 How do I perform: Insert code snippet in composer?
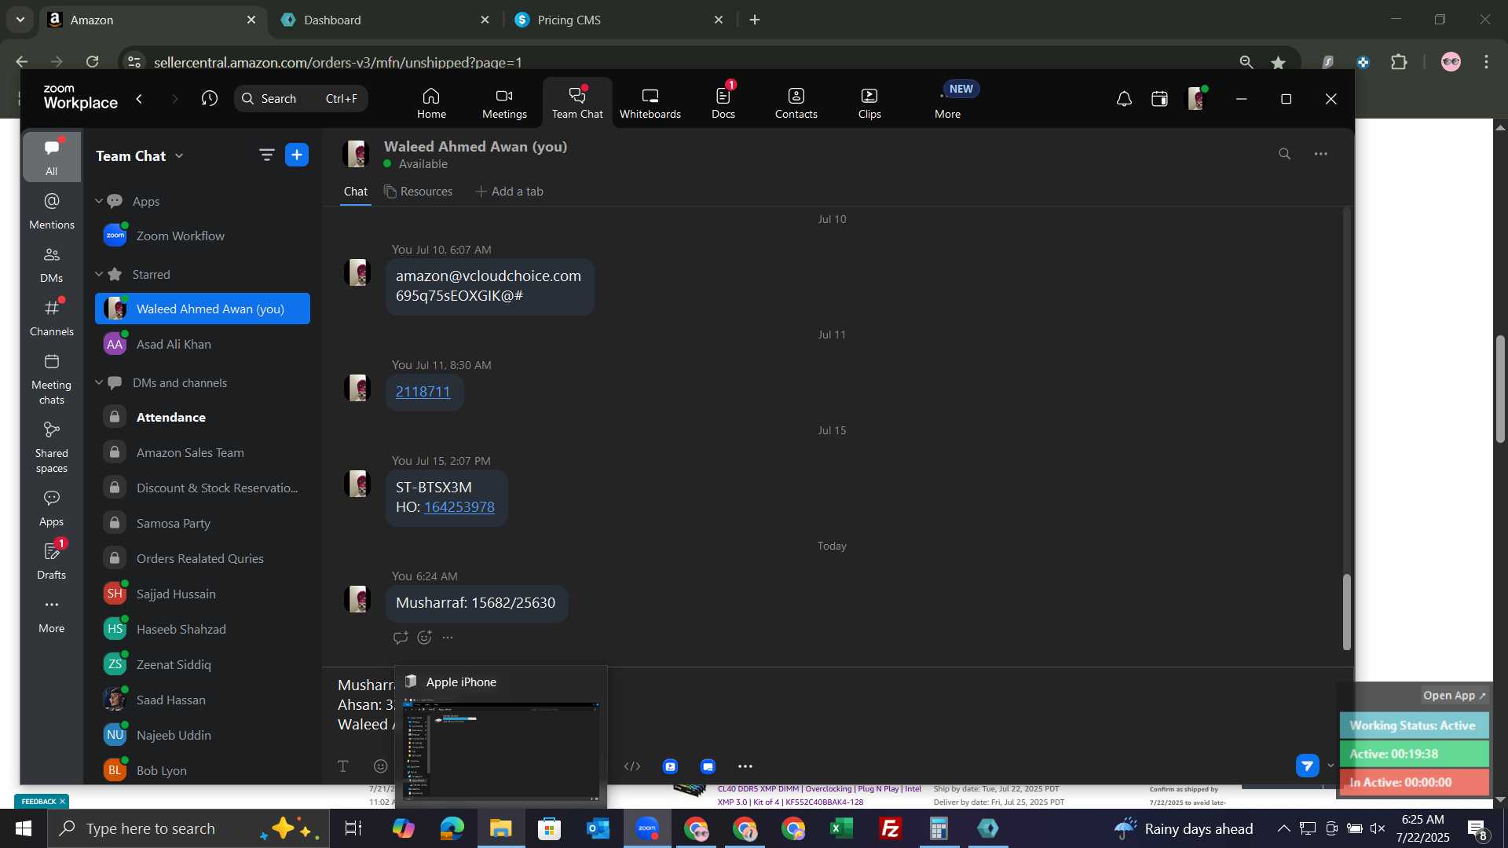(x=632, y=766)
